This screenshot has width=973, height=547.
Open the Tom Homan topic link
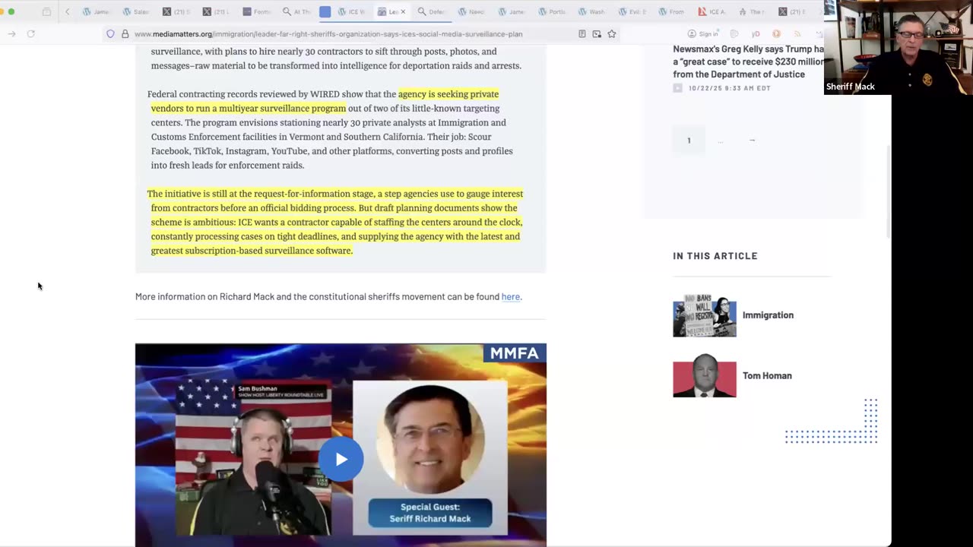tap(767, 376)
